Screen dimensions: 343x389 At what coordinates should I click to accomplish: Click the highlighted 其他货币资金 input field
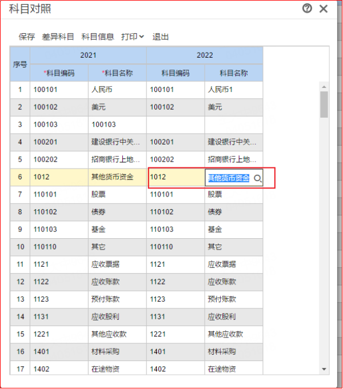pos(229,178)
